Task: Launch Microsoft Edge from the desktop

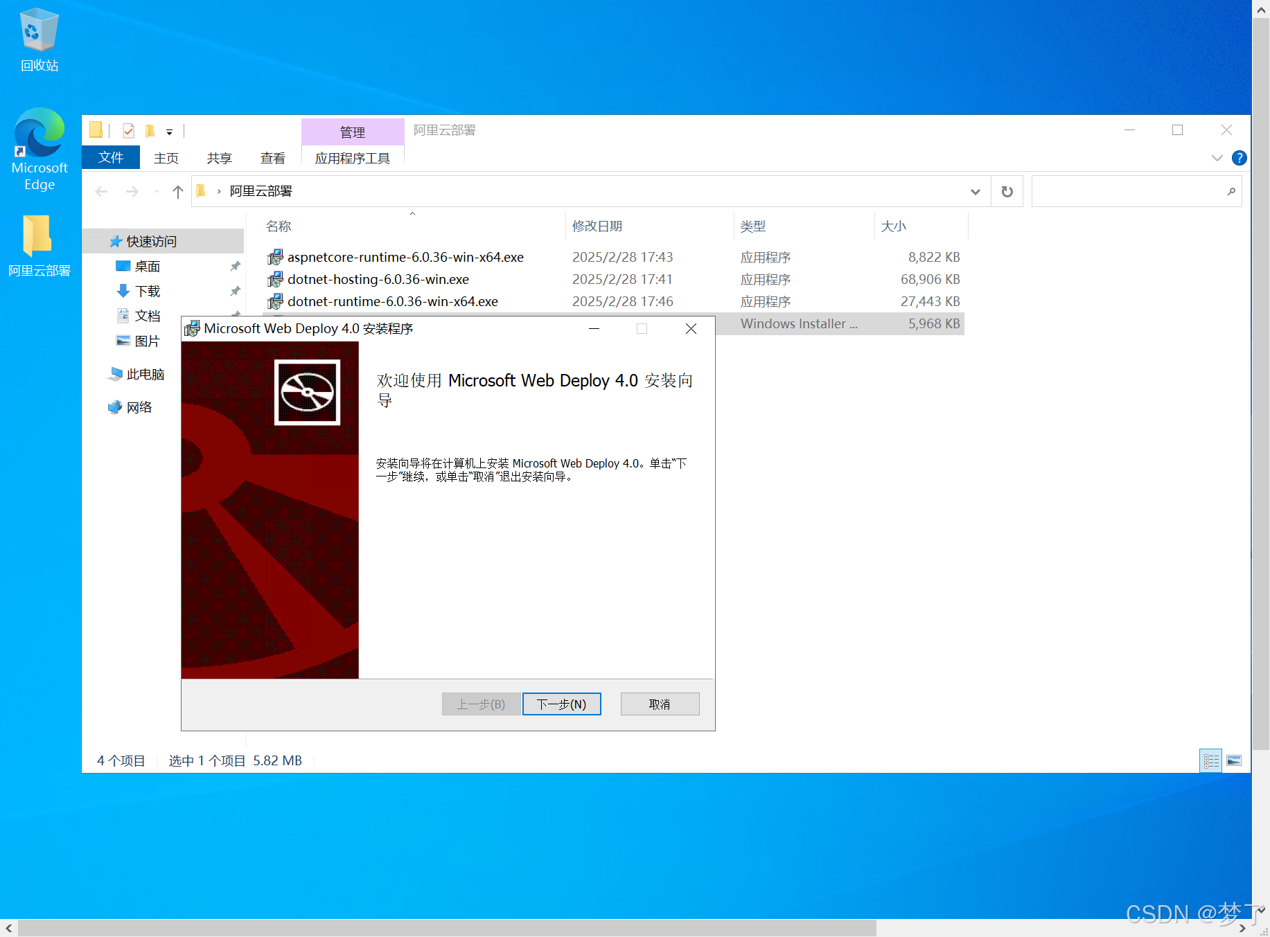Action: [x=39, y=149]
